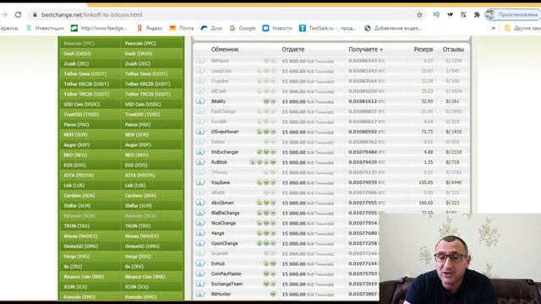Sort by the Обменник column header
Screen dimensions: 541x304
pos(225,49)
